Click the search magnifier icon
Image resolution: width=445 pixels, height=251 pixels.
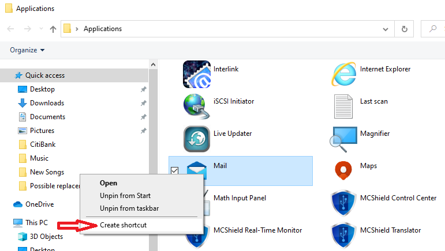point(433,29)
